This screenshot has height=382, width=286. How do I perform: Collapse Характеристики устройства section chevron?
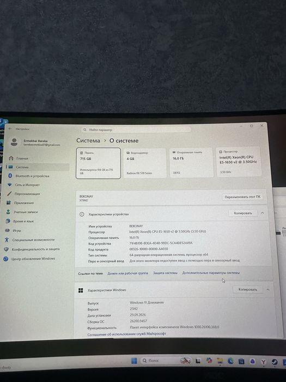click(263, 213)
